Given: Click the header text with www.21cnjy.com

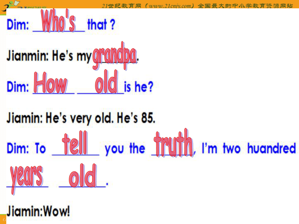Looking at the screenshot, I should click(197, 6).
